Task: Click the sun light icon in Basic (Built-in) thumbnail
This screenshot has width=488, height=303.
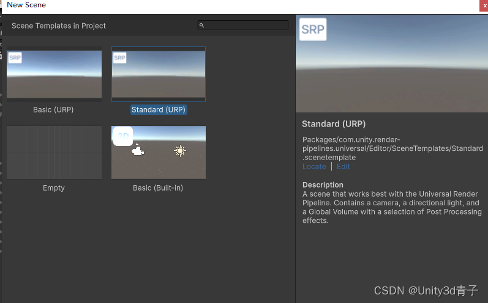Action: click(x=180, y=151)
